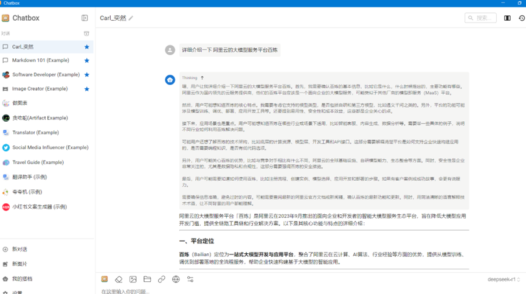Open 翻译助手 (示例) conversation

pyautogui.click(x=47, y=177)
